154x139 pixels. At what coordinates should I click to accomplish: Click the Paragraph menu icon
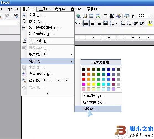pyautogui.click(x=24, y=21)
